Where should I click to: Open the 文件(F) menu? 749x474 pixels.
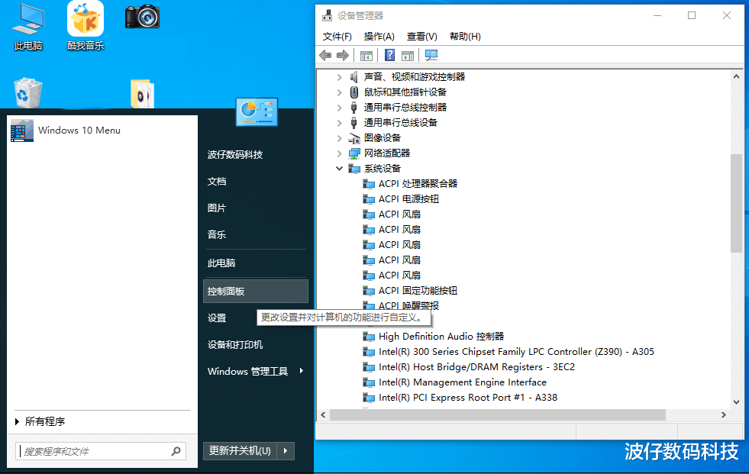point(337,37)
